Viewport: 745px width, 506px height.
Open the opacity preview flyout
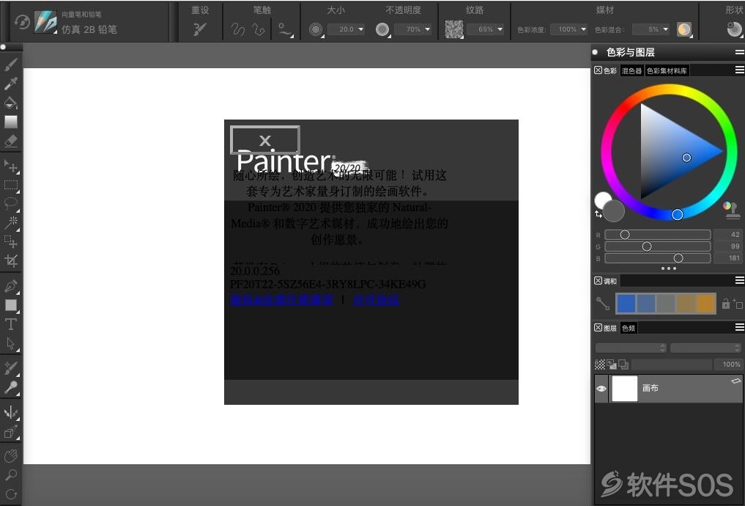[382, 29]
